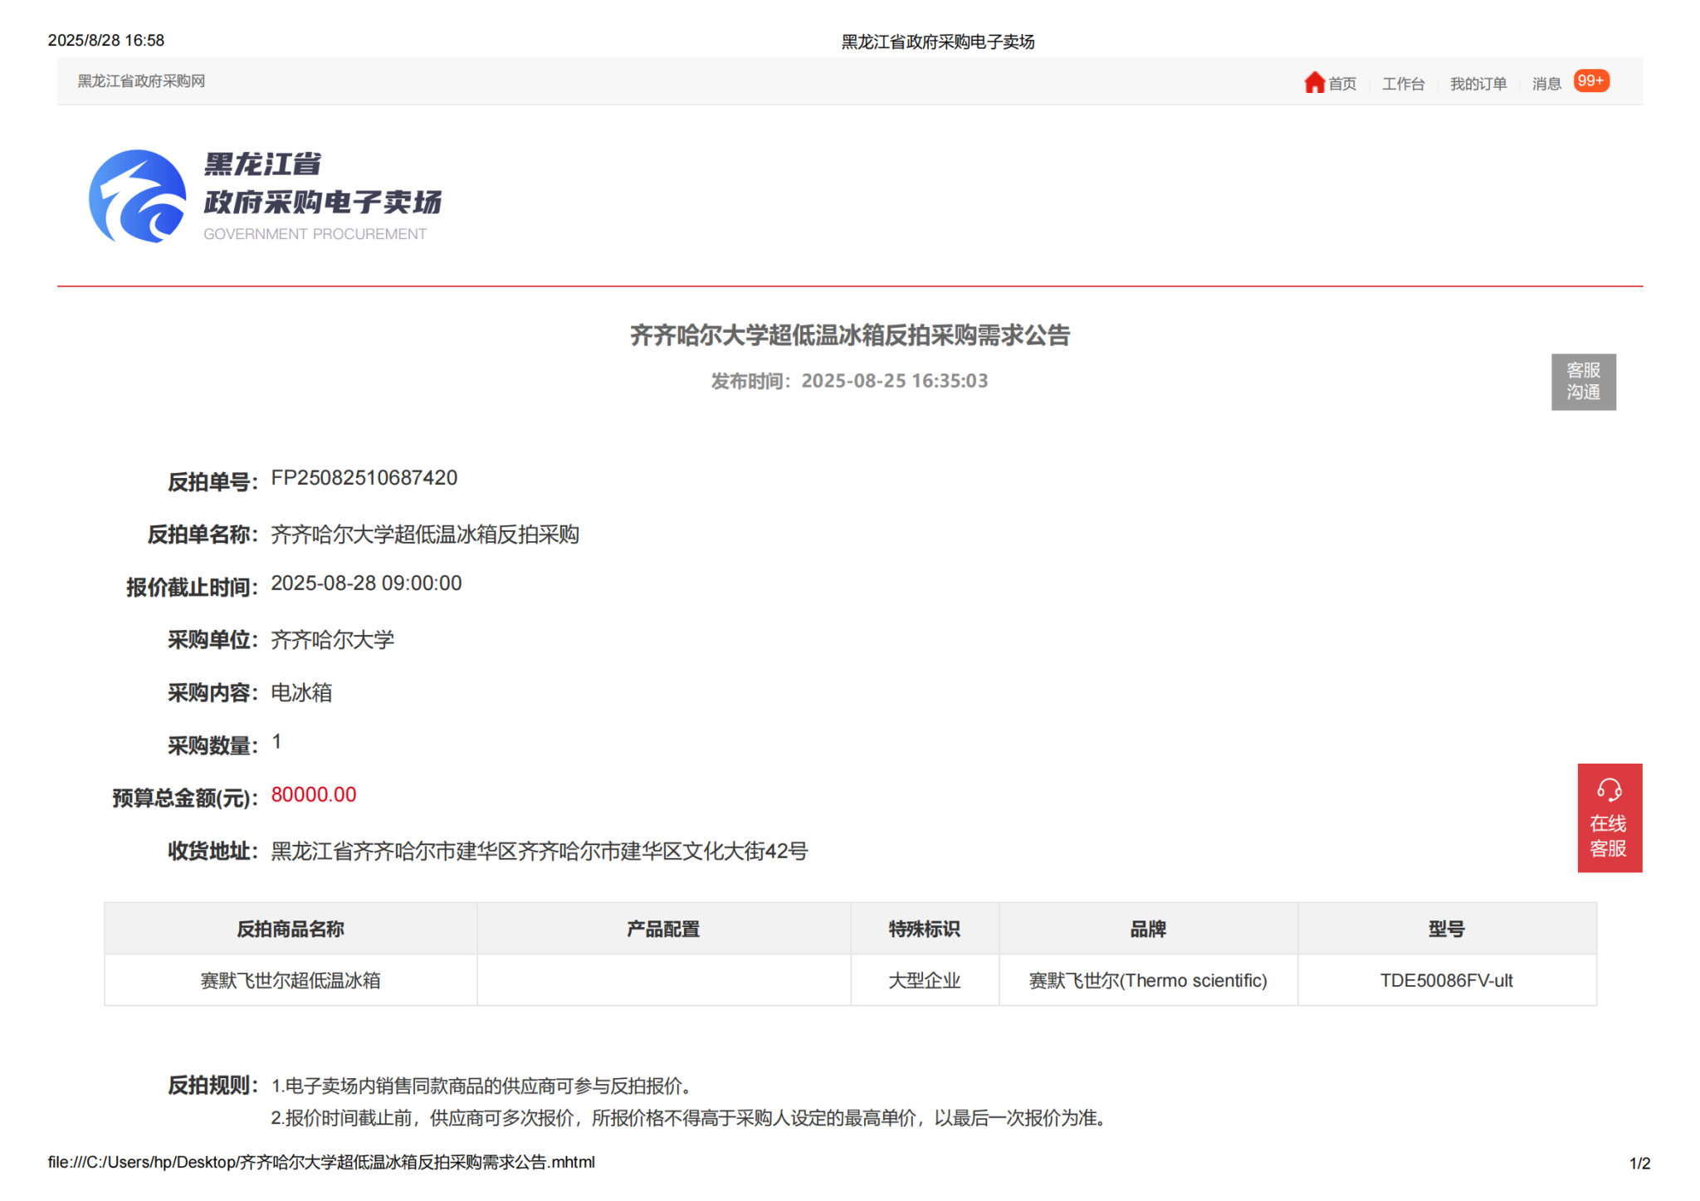Open the gray 客服沟通 button
Viewport: 1700px width, 1201px height.
point(1582,381)
